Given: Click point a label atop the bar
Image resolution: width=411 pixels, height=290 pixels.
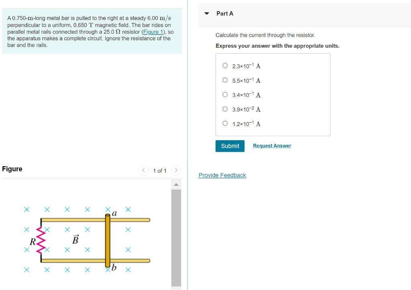Looking at the screenshot, I should [114, 213].
